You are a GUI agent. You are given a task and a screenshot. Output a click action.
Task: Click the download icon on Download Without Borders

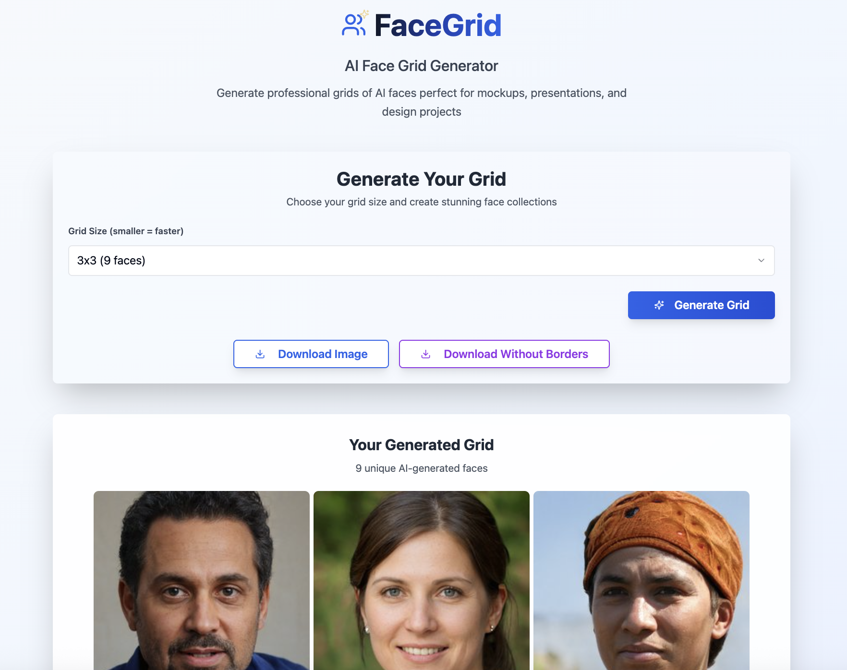click(x=425, y=354)
